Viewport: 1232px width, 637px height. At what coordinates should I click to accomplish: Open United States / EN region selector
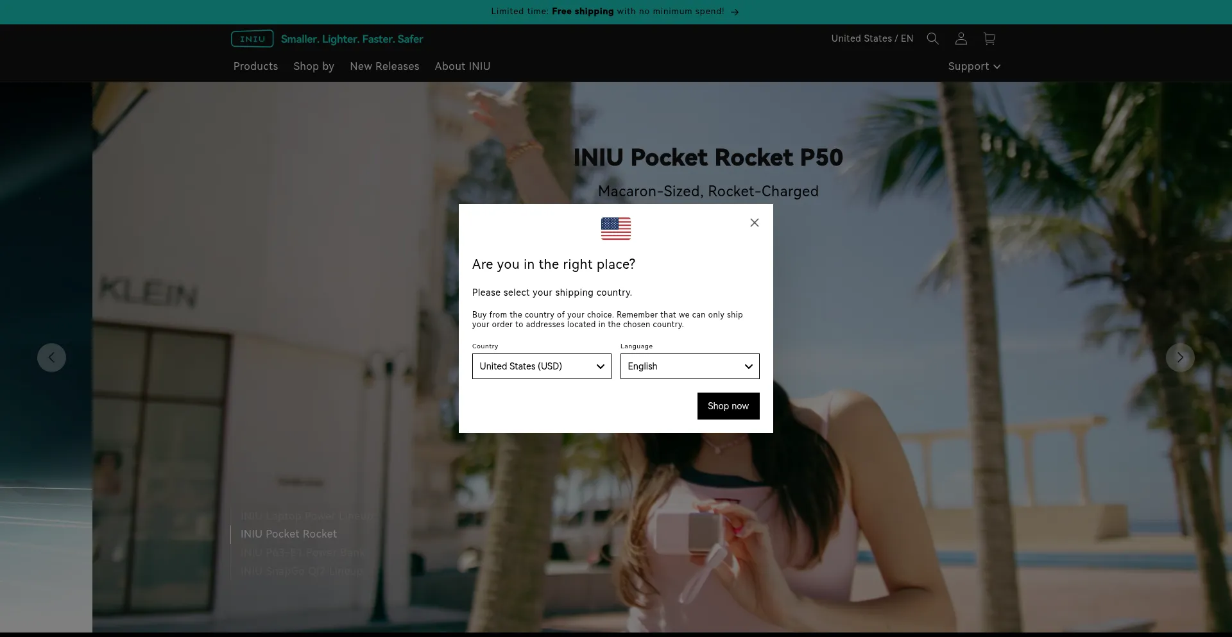pyautogui.click(x=872, y=38)
